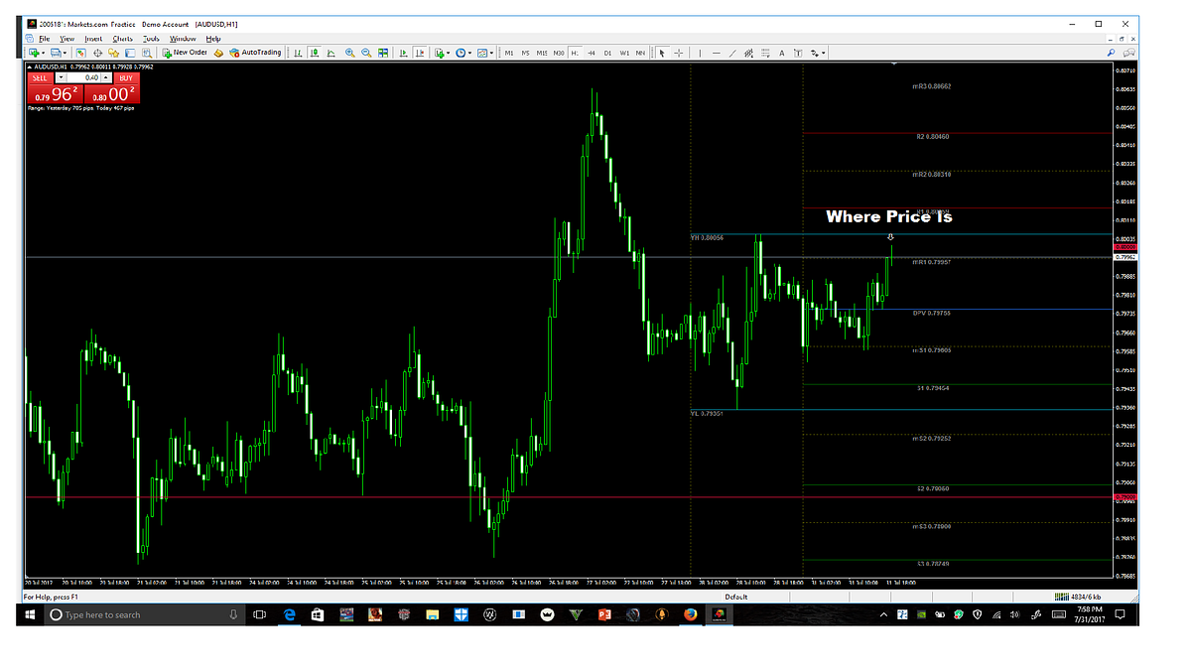The image size is (1191, 670).
Task: Click the zoom in magnifier icon
Action: tap(350, 53)
